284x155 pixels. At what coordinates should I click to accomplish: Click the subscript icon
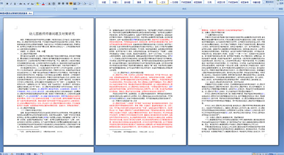point(25,4)
